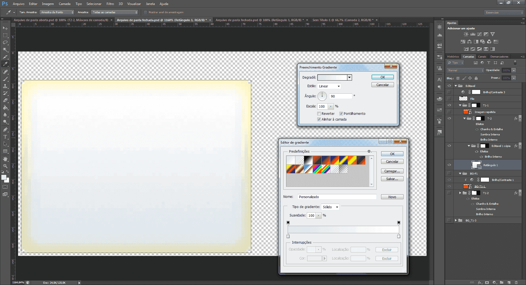This screenshot has height=285, width=526.
Task: Open the Filtro menu
Action: click(110, 4)
